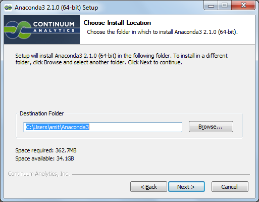This screenshot has height=202, width=259.
Task: Click the window title Anaconda3 2.1.0 Setup
Action: click(x=57, y=8)
